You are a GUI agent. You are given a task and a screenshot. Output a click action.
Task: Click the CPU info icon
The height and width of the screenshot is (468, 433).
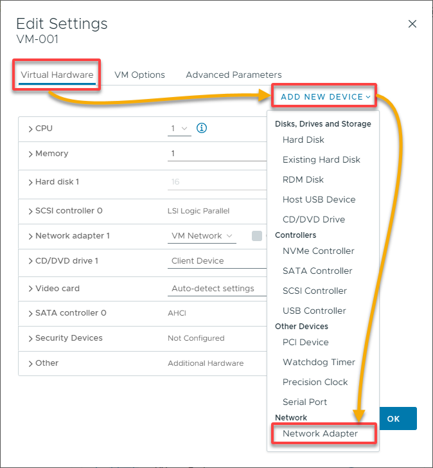202,128
